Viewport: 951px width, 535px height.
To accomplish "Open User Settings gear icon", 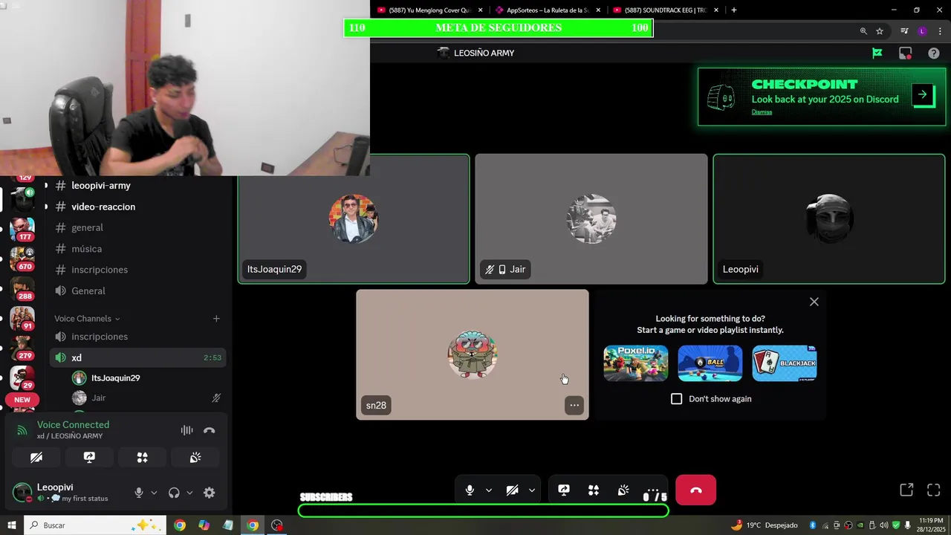I will pos(210,493).
